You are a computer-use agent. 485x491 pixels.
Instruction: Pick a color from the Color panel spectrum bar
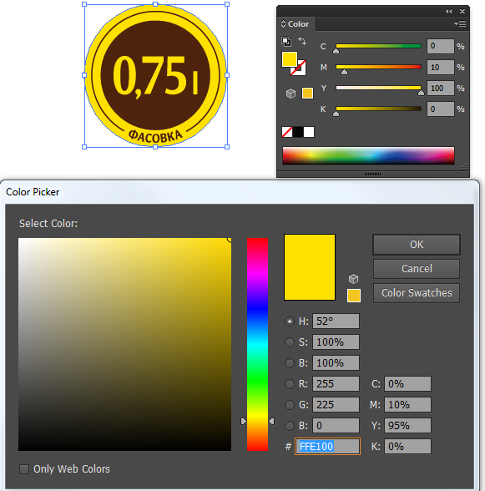click(368, 155)
